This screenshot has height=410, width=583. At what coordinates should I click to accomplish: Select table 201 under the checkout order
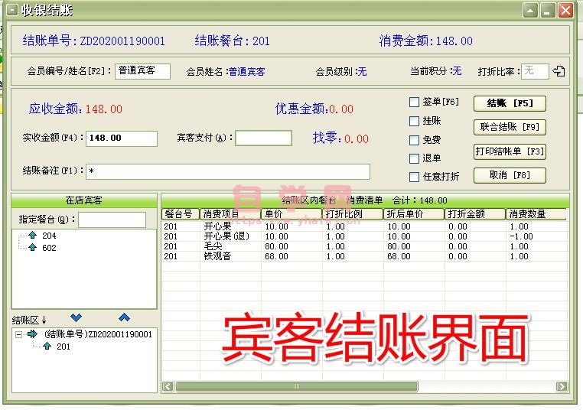[63, 347]
